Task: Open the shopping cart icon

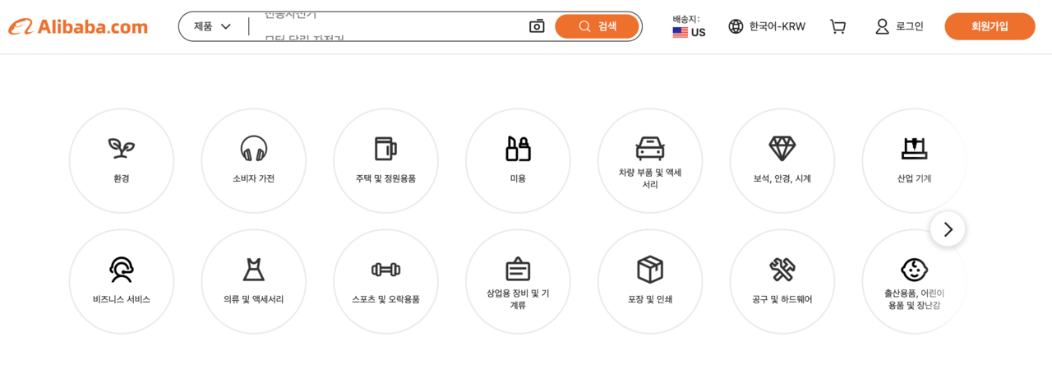Action: pyautogui.click(x=837, y=26)
